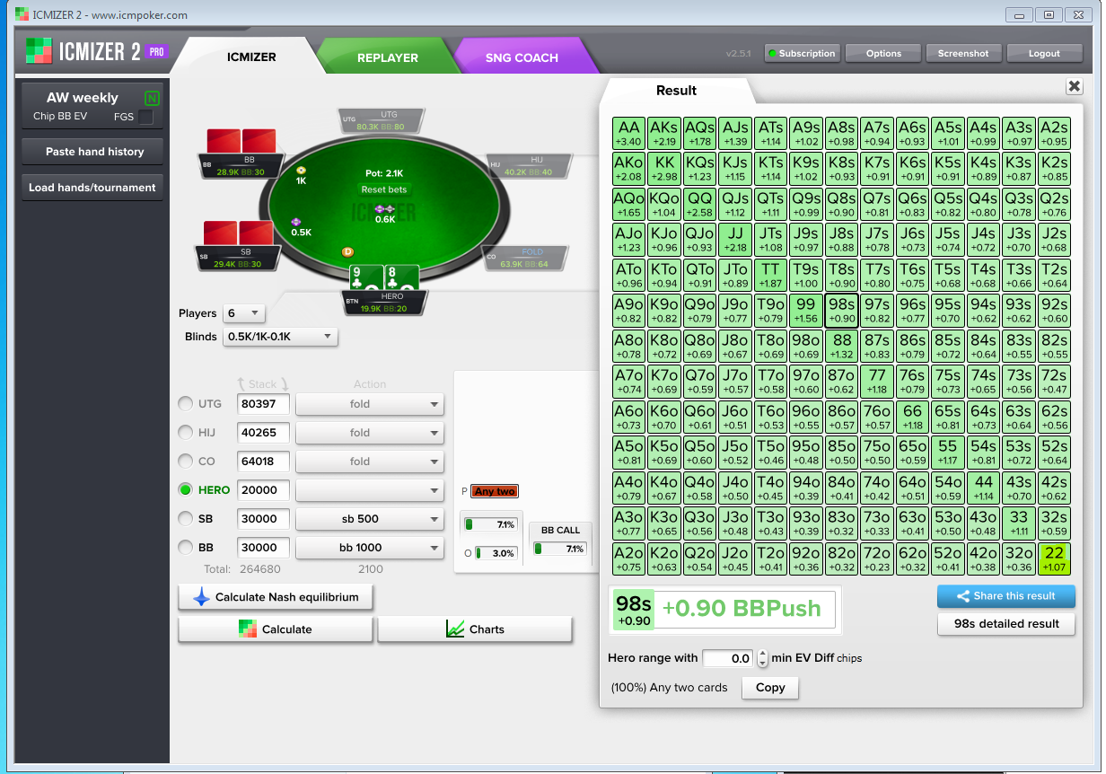Open the 98s detailed result

pos(1005,624)
